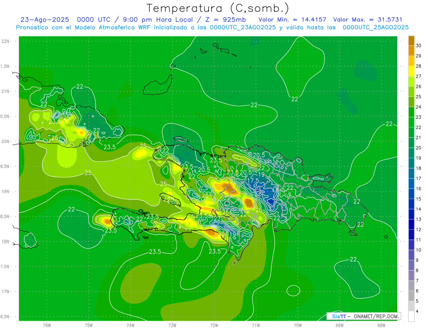
Task: Click the "20N" latitude axis label
Action: 6,141
